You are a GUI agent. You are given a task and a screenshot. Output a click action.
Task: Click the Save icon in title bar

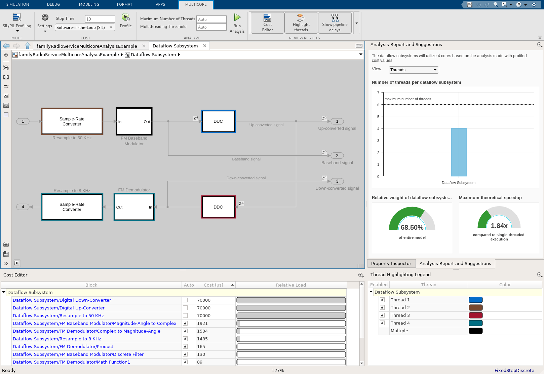pyautogui.click(x=470, y=5)
